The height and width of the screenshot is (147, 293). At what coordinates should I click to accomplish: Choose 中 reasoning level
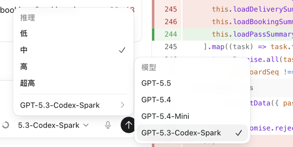point(74,50)
